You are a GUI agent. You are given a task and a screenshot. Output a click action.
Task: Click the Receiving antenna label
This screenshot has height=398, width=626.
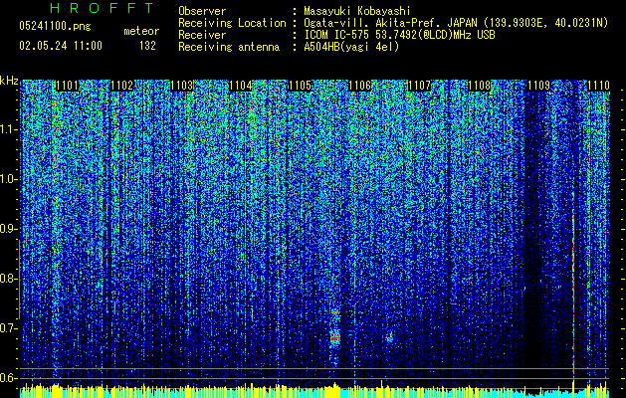(229, 47)
